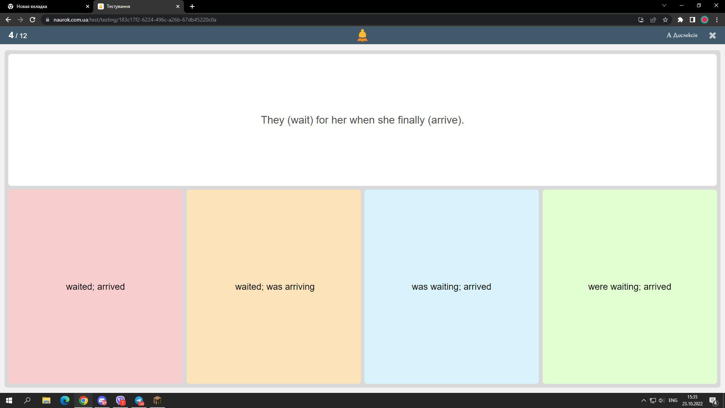Open the notifications action center
The width and height of the screenshot is (725, 408).
713,400
